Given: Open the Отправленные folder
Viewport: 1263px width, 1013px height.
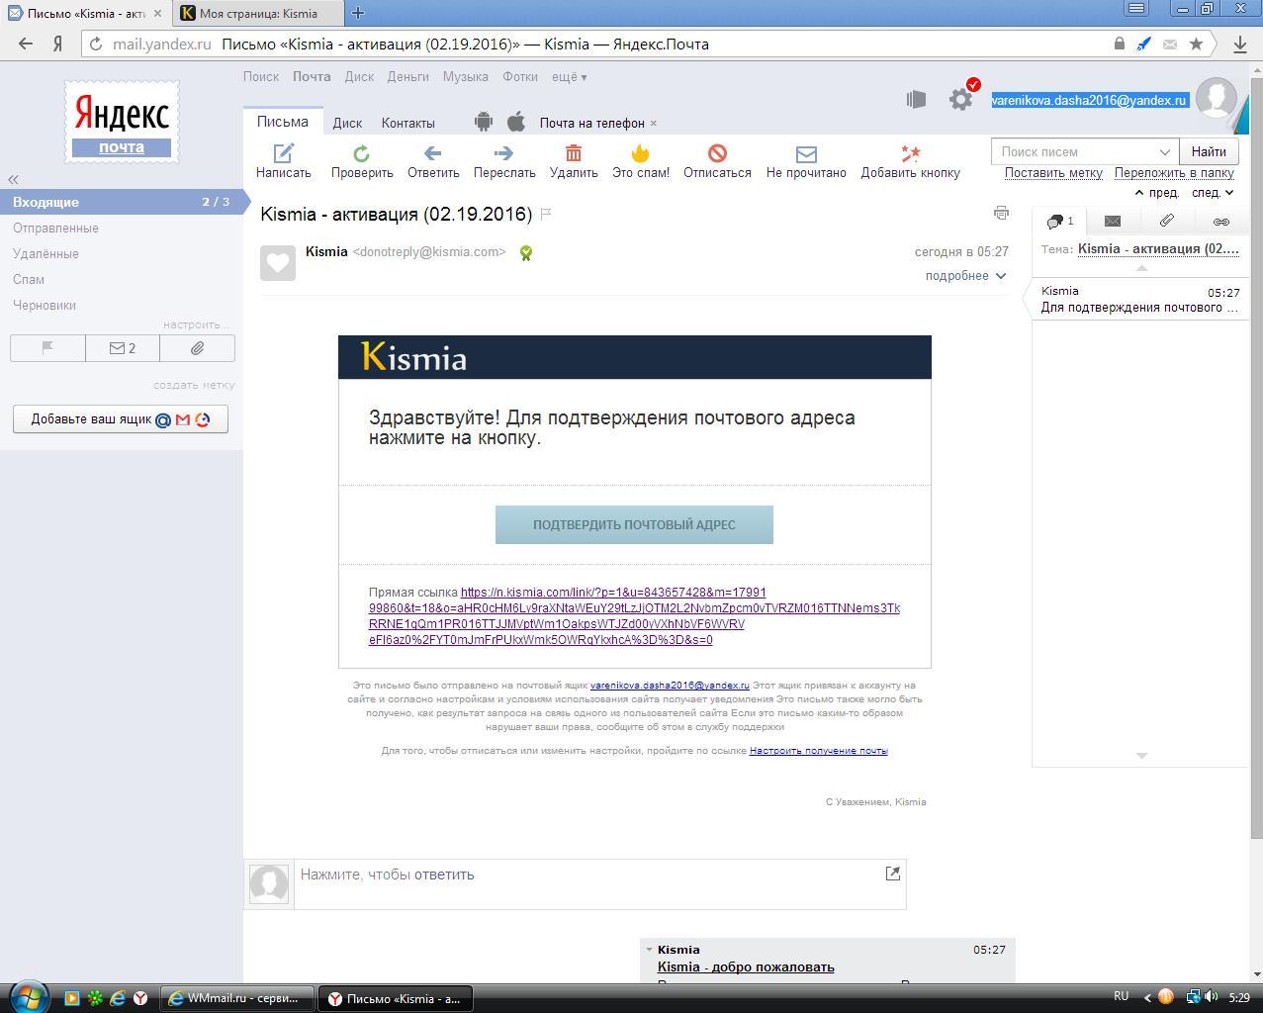Looking at the screenshot, I should (x=55, y=228).
